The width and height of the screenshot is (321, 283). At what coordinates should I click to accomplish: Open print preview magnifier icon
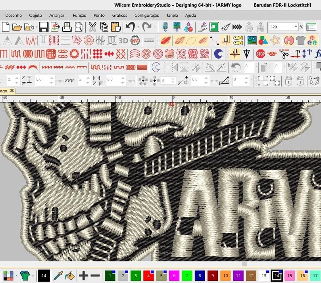78,27
